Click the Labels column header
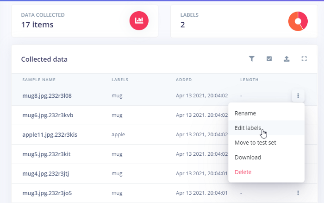The image size is (324, 203). click(120, 80)
